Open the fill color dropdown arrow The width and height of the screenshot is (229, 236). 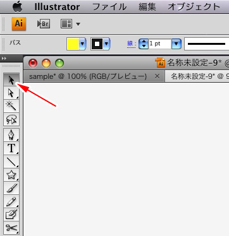(82, 44)
